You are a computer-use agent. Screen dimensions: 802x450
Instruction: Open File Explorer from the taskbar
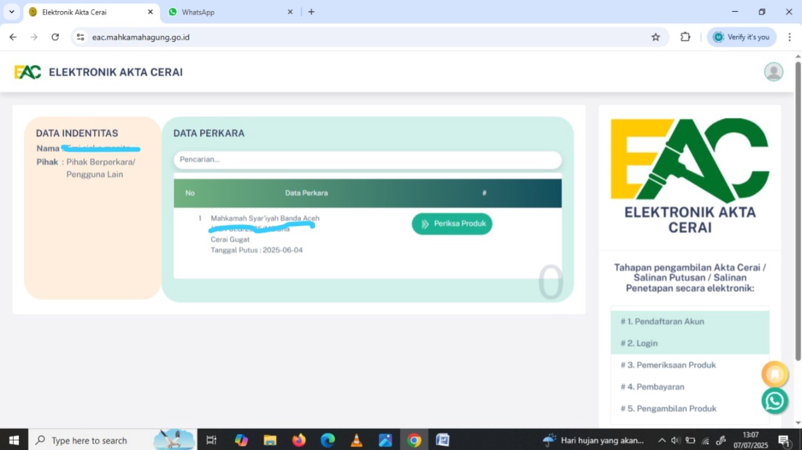point(270,440)
